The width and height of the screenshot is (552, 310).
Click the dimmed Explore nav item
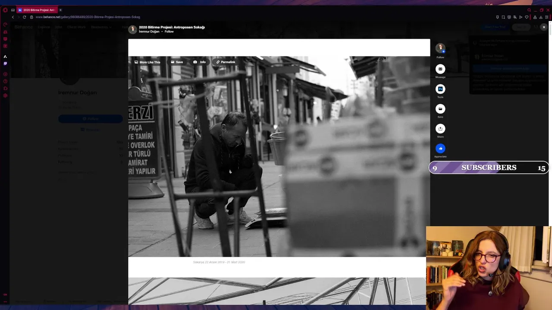[44, 27]
